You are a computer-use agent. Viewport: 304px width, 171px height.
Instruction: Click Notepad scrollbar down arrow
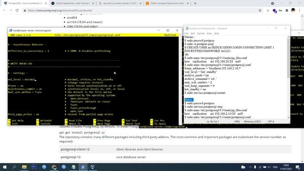click(288, 117)
